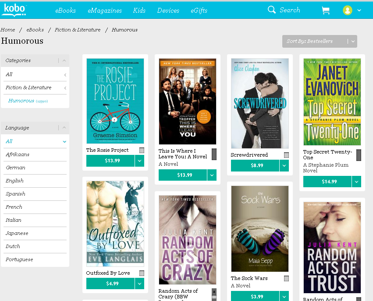Image resolution: width=373 pixels, height=301 pixels.
Task: Select Humorous category in sidebar
Action: click(28, 101)
